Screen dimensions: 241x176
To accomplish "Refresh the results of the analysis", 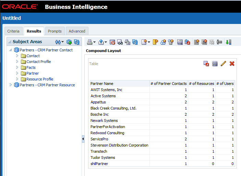I will (x=135, y=42).
